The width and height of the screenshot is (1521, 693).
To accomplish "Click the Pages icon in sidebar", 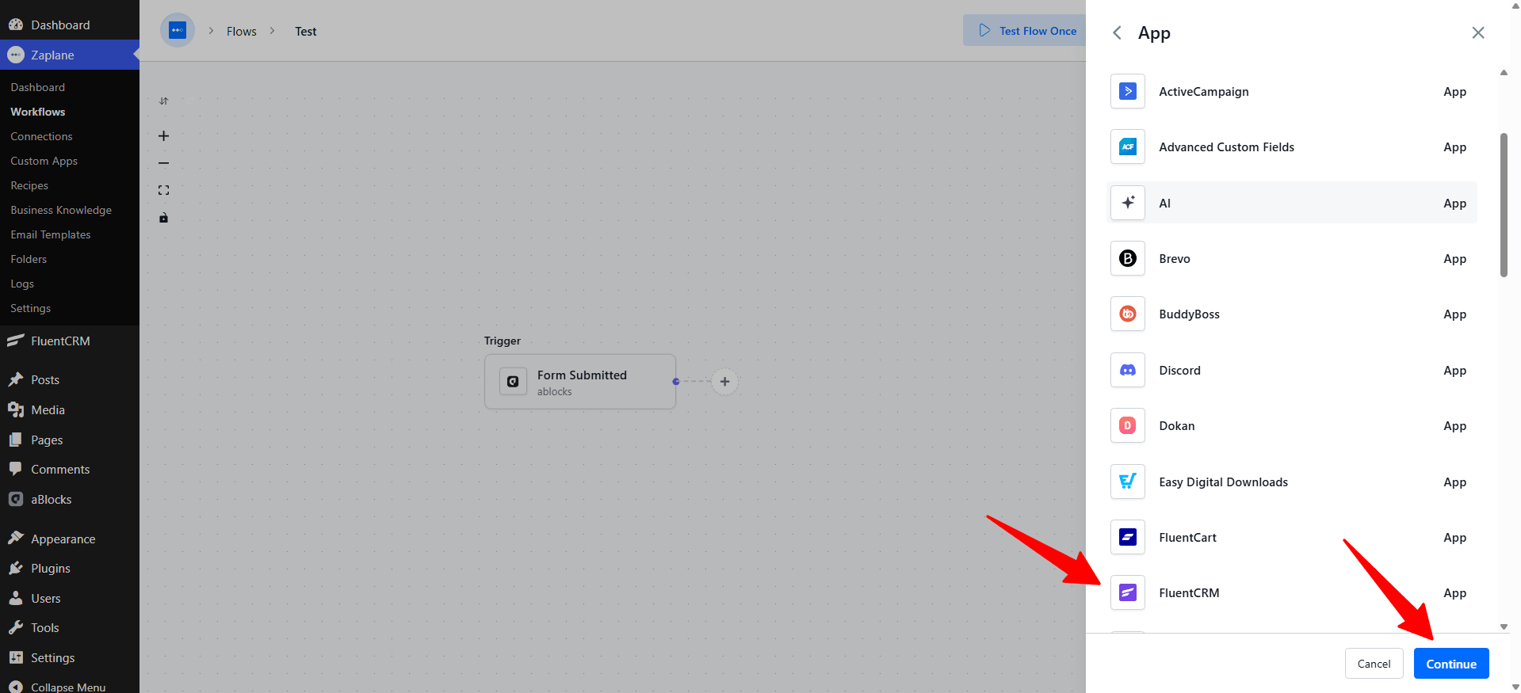I will pos(16,440).
